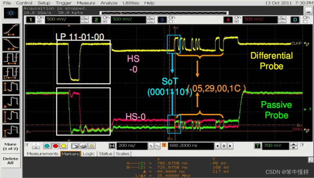Toggle channel 1 On checkbox
Screen dimensions: 314x178
coord(39,21)
